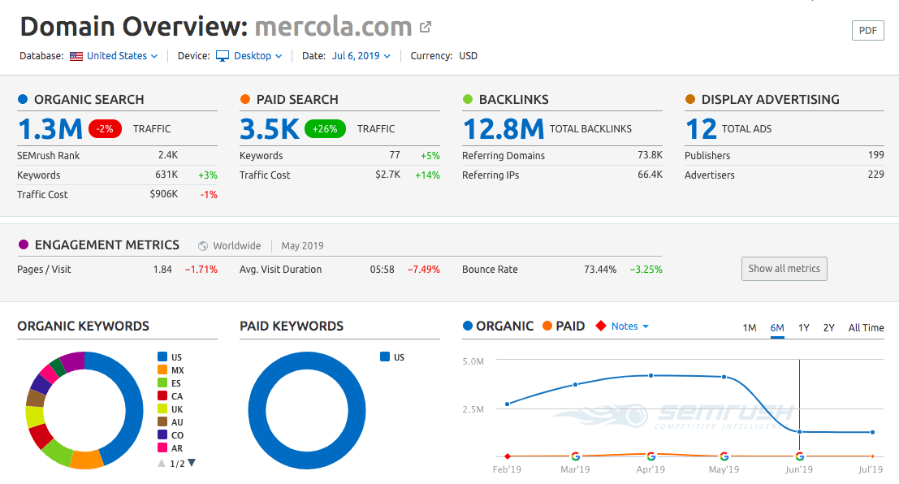
Task: Open the Notes dropdown
Action: [x=629, y=326]
